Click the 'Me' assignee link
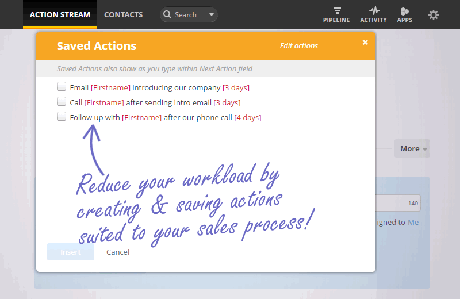Image resolution: width=460 pixels, height=299 pixels. tap(413, 222)
